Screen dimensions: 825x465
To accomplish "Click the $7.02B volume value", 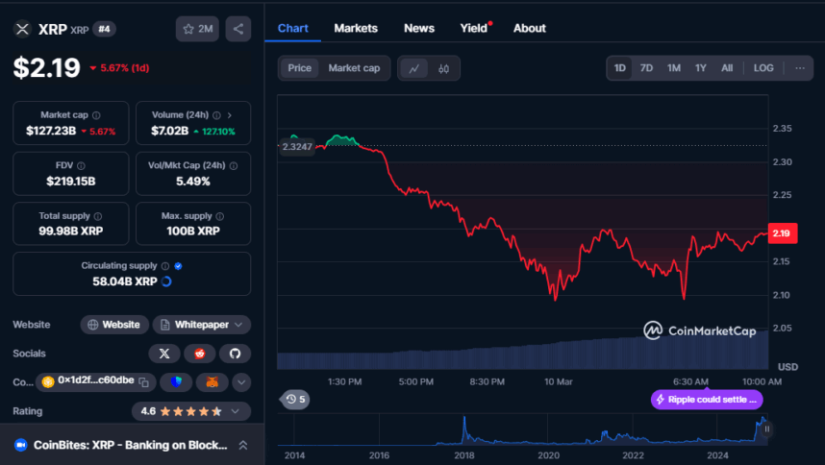I will 169,131.
